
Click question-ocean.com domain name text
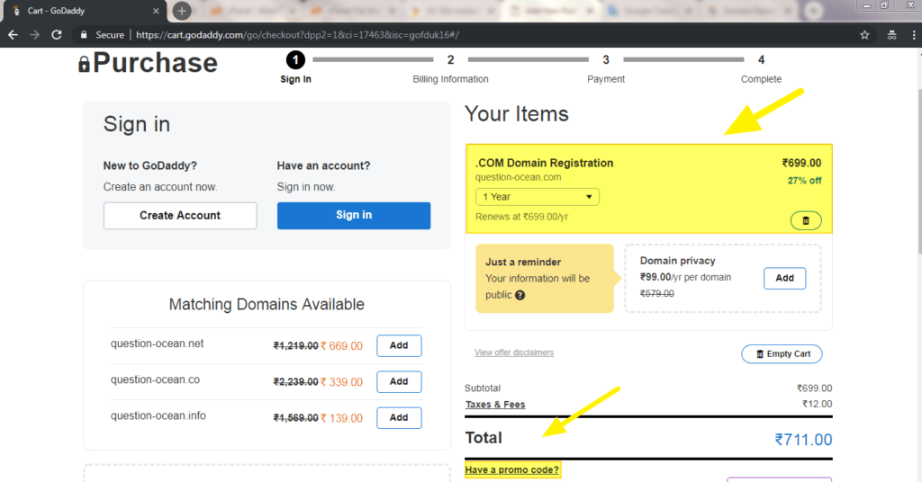point(518,177)
